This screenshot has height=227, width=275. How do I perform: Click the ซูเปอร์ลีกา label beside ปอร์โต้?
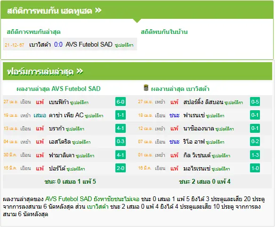(76, 169)
